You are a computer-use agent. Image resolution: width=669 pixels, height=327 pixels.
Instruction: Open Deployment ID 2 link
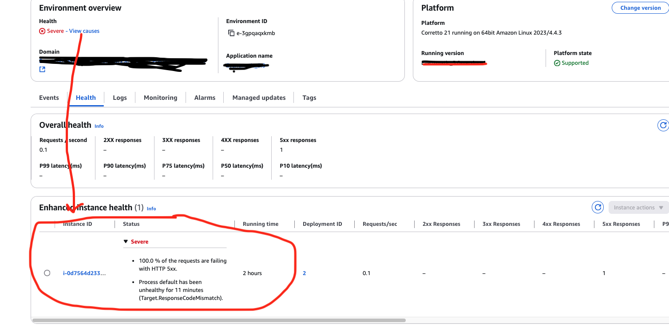[305, 273]
